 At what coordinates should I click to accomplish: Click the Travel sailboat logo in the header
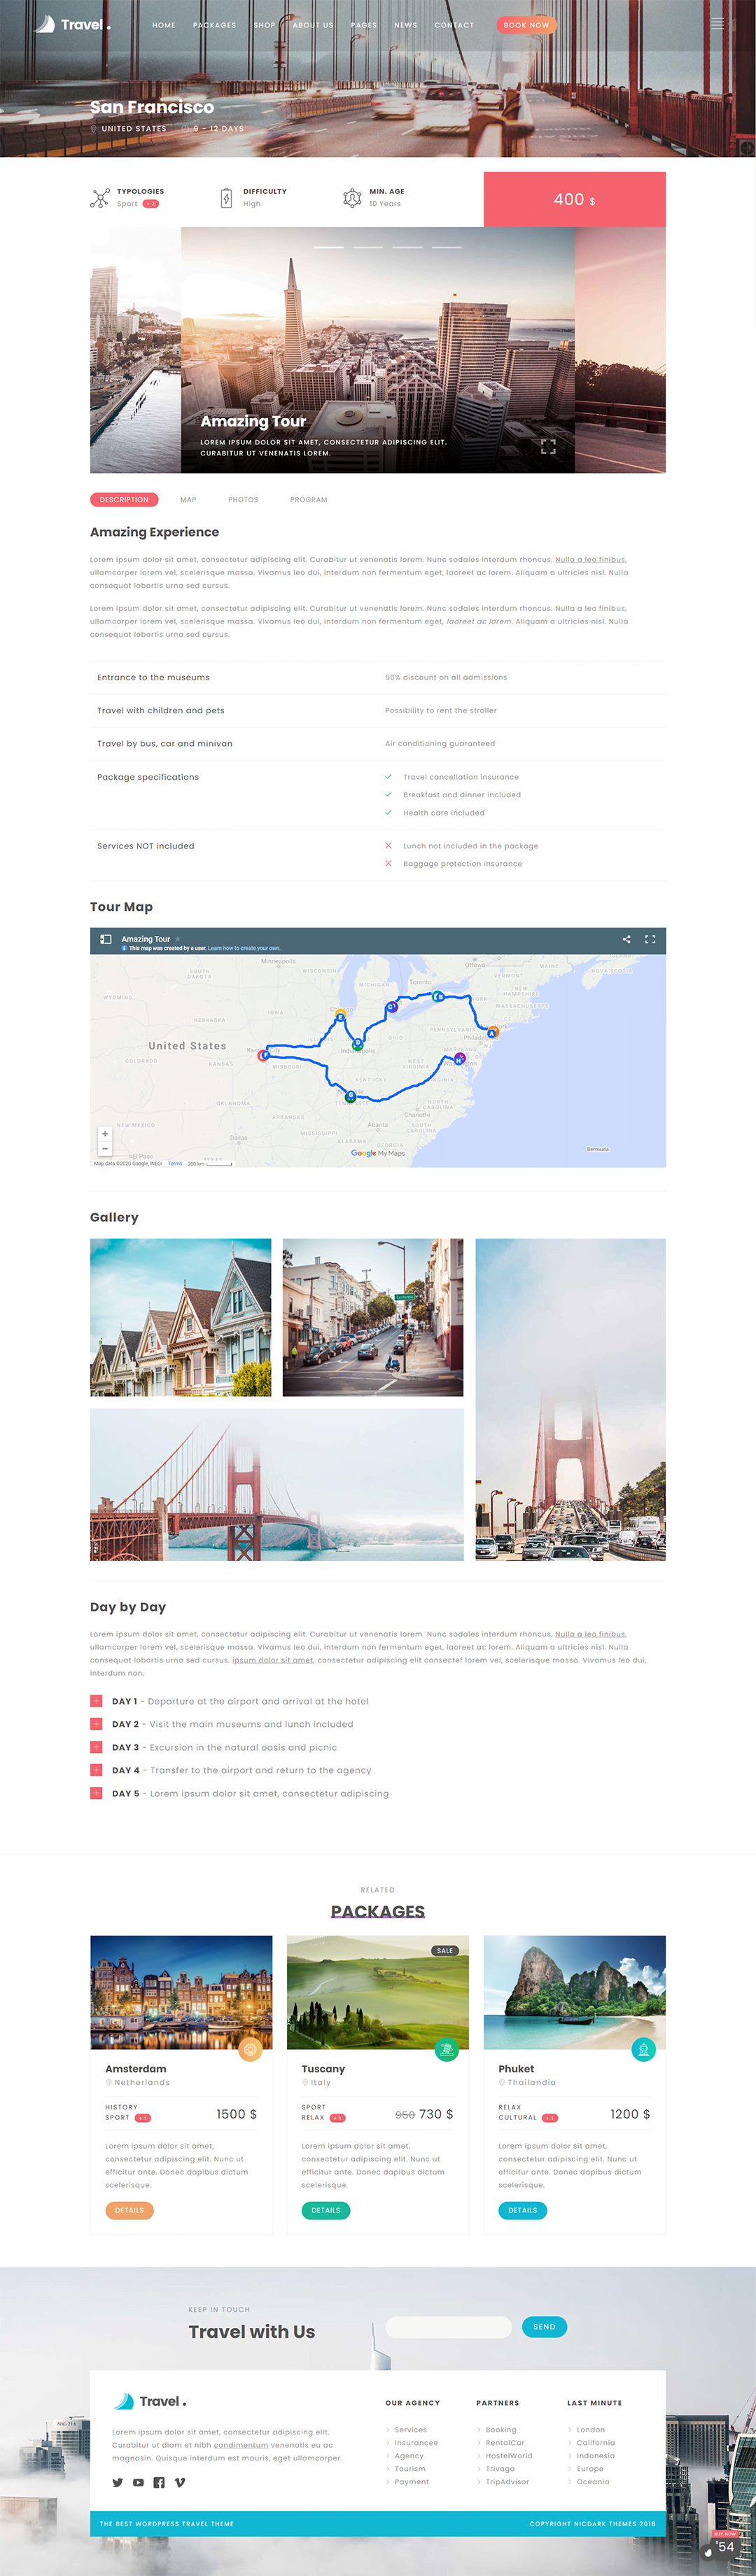click(72, 24)
